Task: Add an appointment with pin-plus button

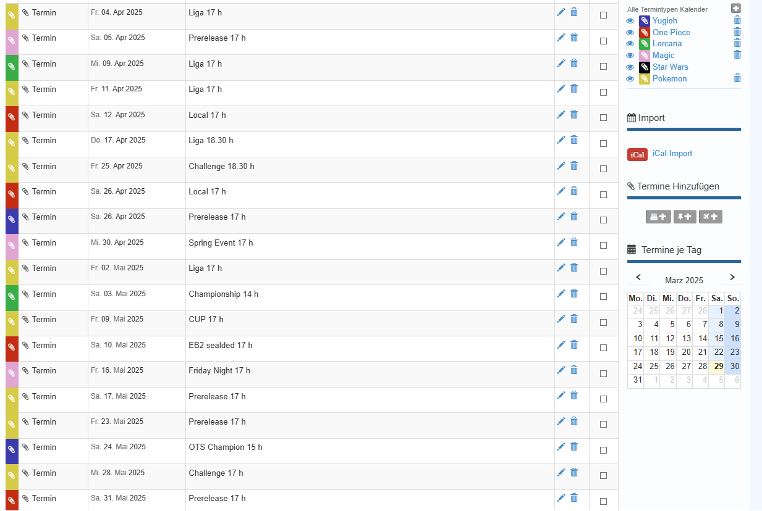Action: click(x=685, y=217)
